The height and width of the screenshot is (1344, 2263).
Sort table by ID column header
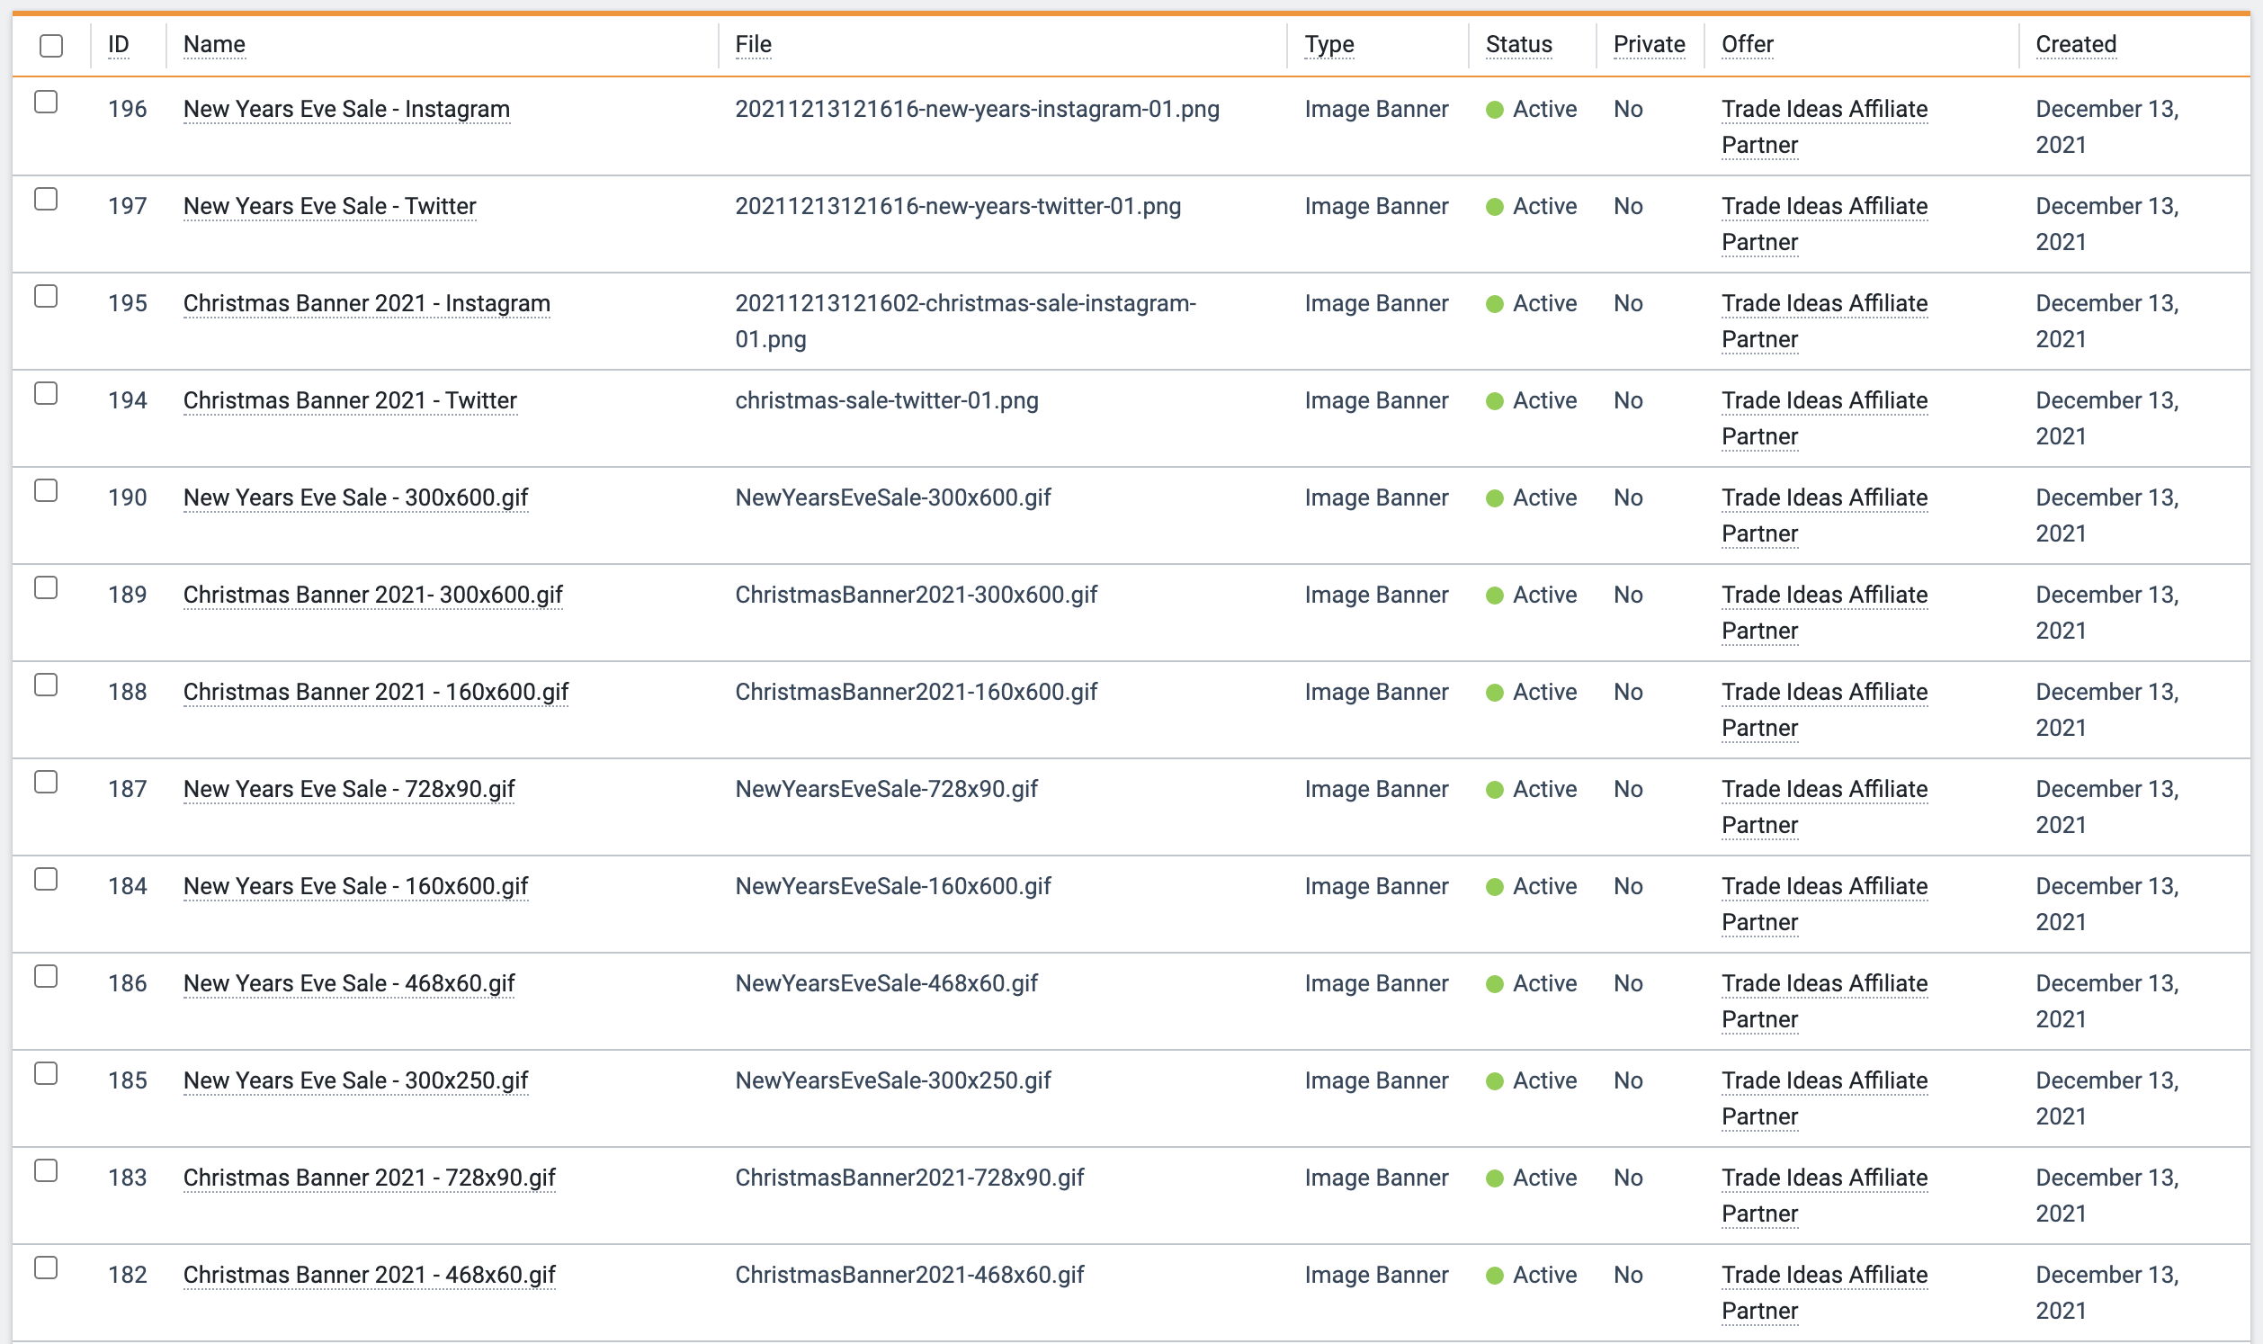point(119,44)
